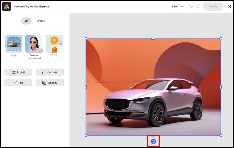
Task: Click the bottom-right corner resize handle
Action: [x=221, y=136]
